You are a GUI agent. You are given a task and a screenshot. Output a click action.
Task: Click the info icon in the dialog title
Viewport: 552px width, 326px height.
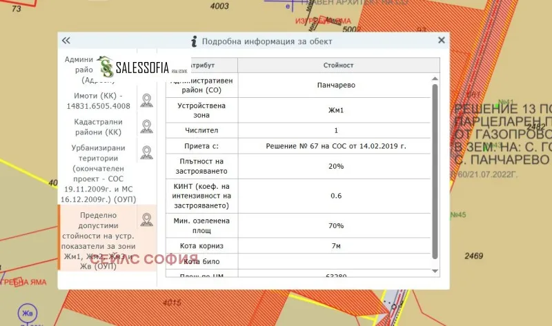point(195,41)
